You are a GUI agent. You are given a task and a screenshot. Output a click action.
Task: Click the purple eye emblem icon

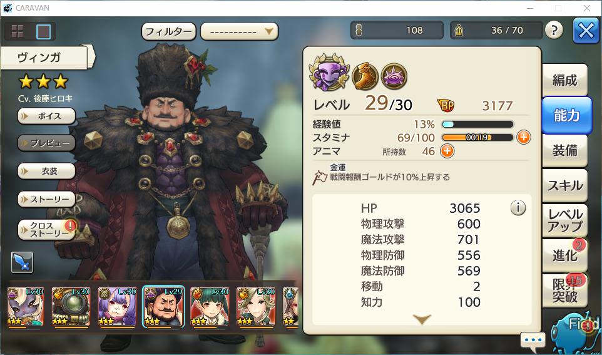coord(394,76)
